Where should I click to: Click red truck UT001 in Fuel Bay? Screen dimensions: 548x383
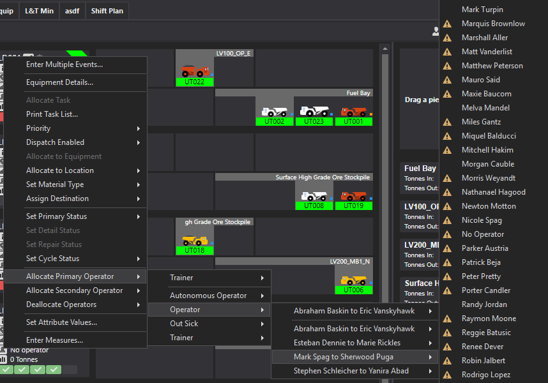(x=353, y=111)
